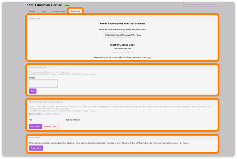Screen dimensions: 237x159
Task: Start Roster Sync
Action: 36,148
